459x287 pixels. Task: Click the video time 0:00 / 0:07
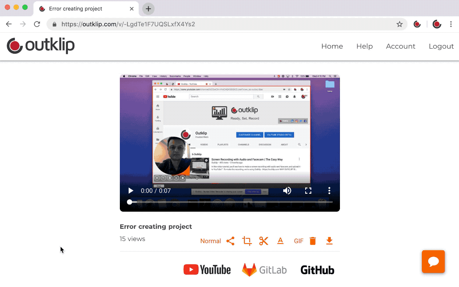pos(156,191)
